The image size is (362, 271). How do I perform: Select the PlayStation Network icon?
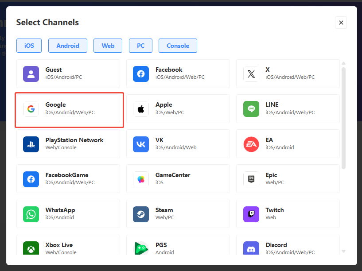pos(31,144)
